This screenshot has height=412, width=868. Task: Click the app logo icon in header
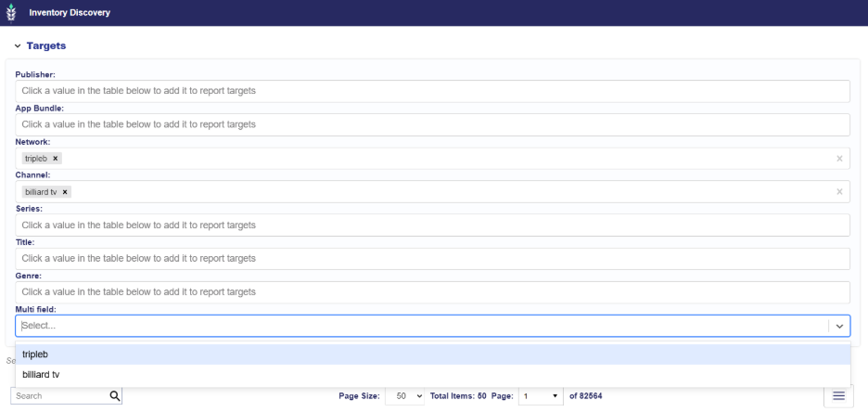coord(11,13)
